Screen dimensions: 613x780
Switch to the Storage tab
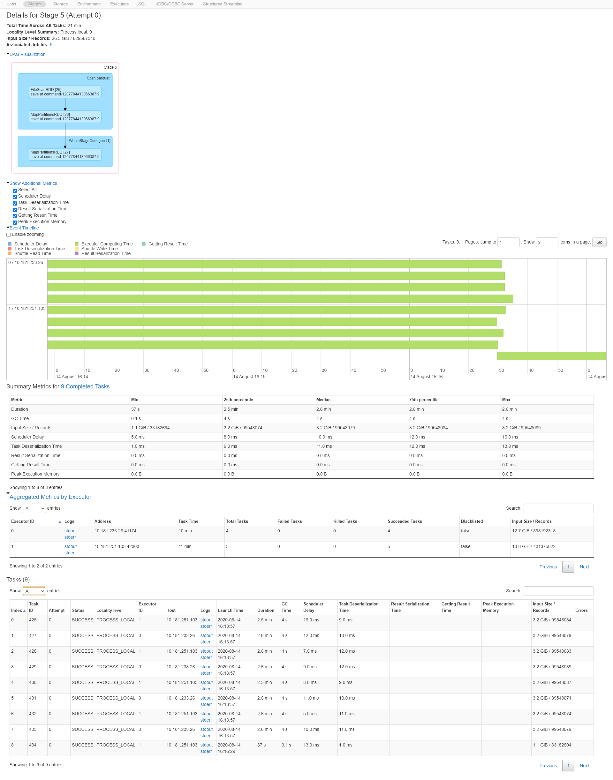coord(60,4)
